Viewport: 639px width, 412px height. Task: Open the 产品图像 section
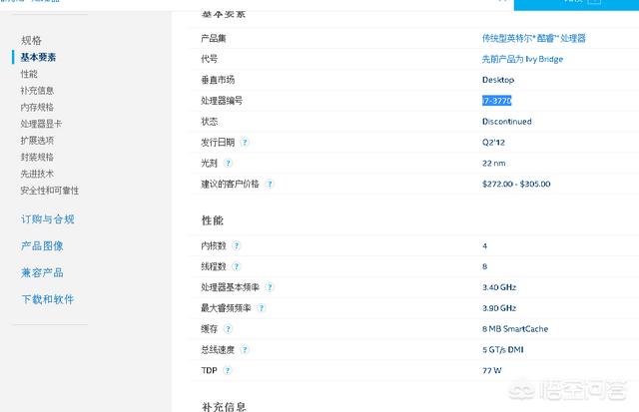coord(42,245)
